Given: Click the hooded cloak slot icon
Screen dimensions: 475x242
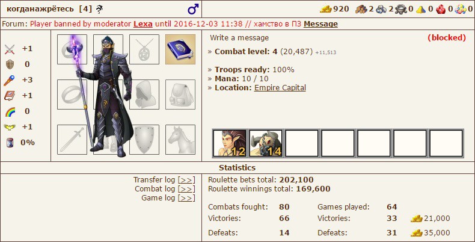Looking at the screenshot, I should [x=144, y=95].
